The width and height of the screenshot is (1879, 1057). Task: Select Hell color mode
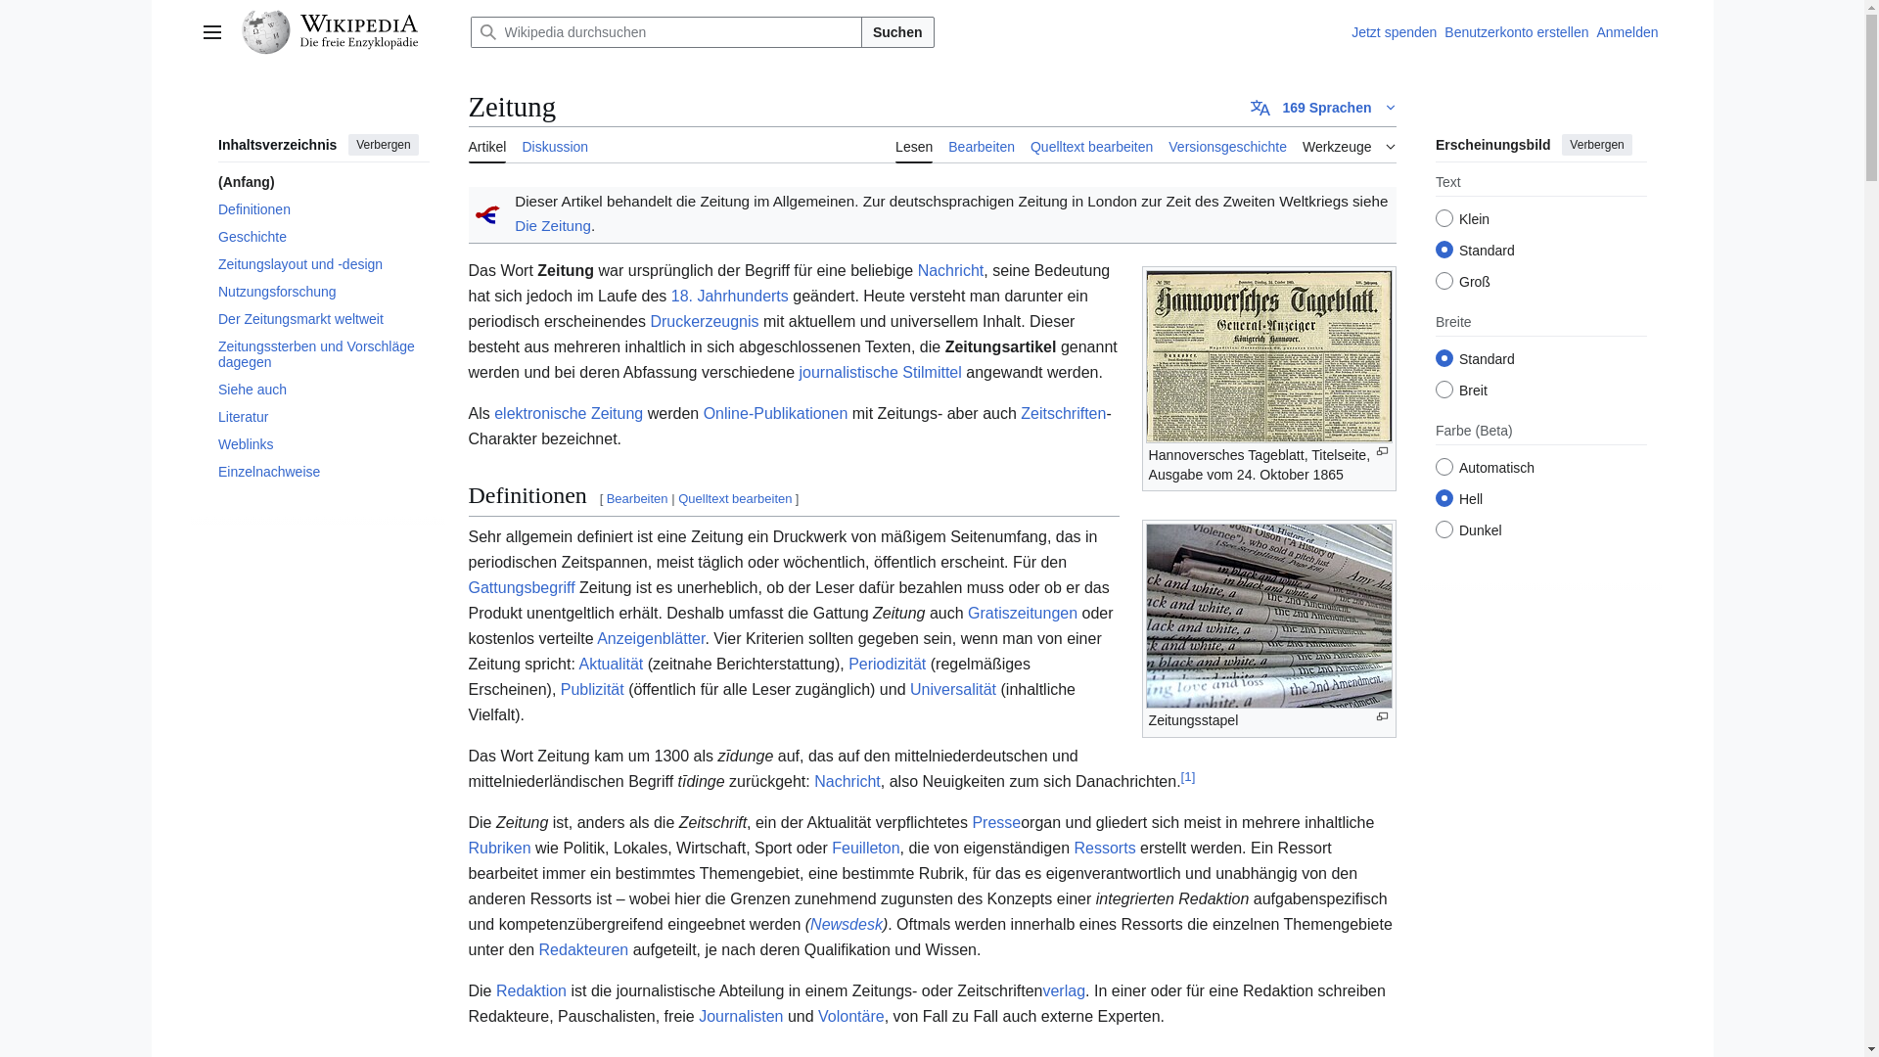(1444, 498)
